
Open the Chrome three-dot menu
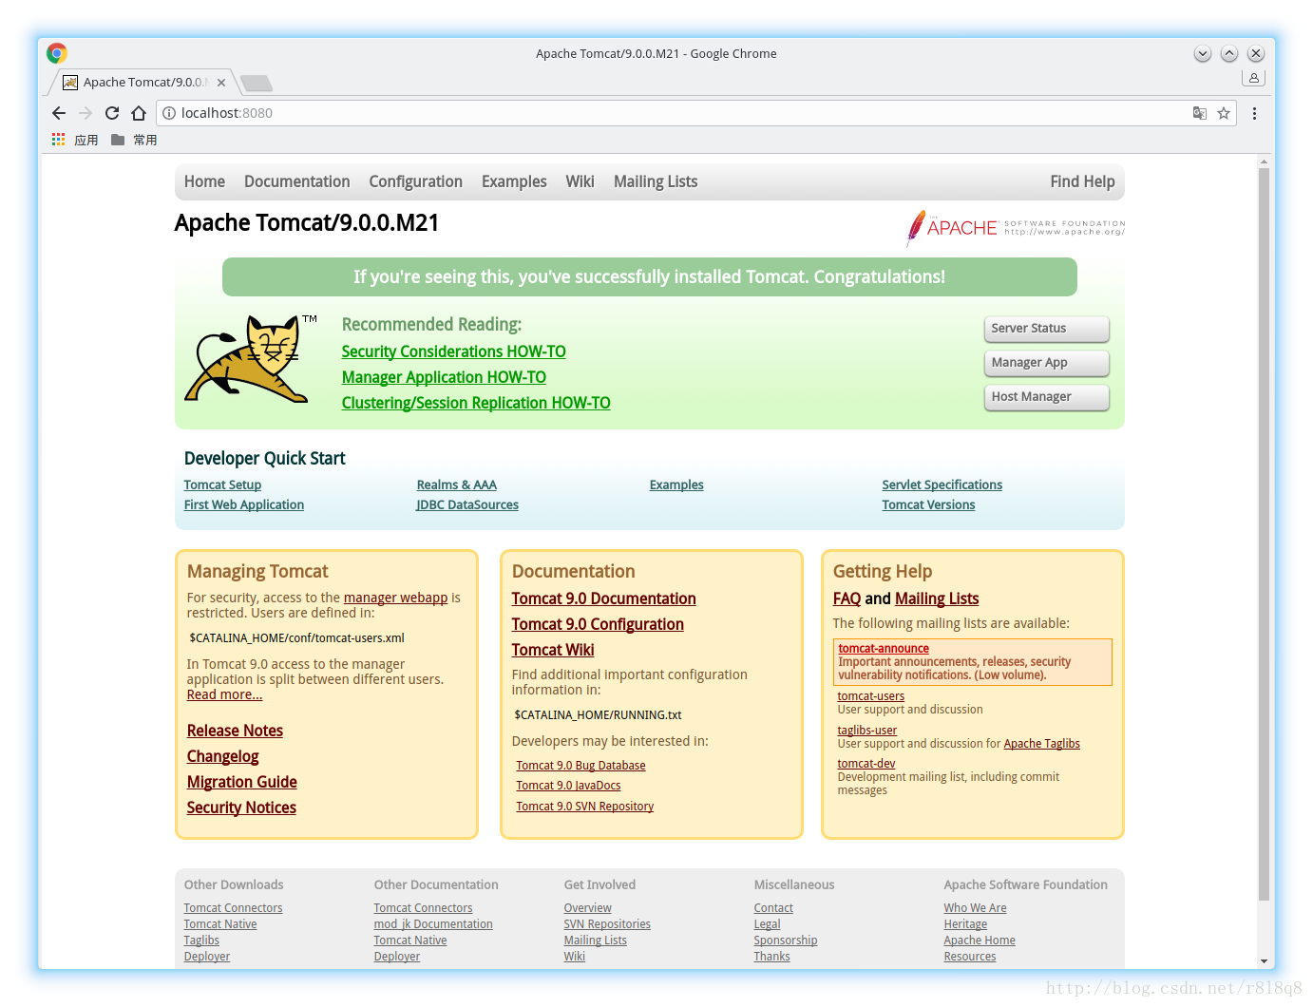point(1254,113)
